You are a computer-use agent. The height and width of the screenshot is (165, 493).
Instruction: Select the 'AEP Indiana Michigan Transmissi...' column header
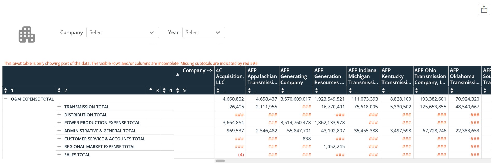pyautogui.click(x=363, y=76)
